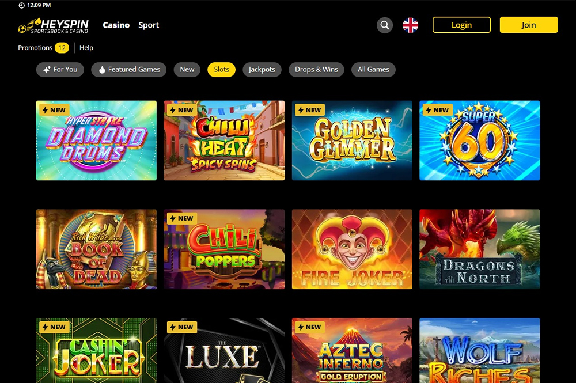576x383 pixels.
Task: Go home via HeySpin logo
Action: (54, 26)
